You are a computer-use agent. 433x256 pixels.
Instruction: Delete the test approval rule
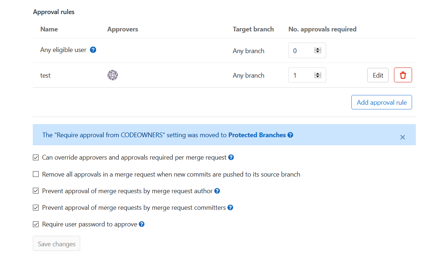pyautogui.click(x=403, y=75)
